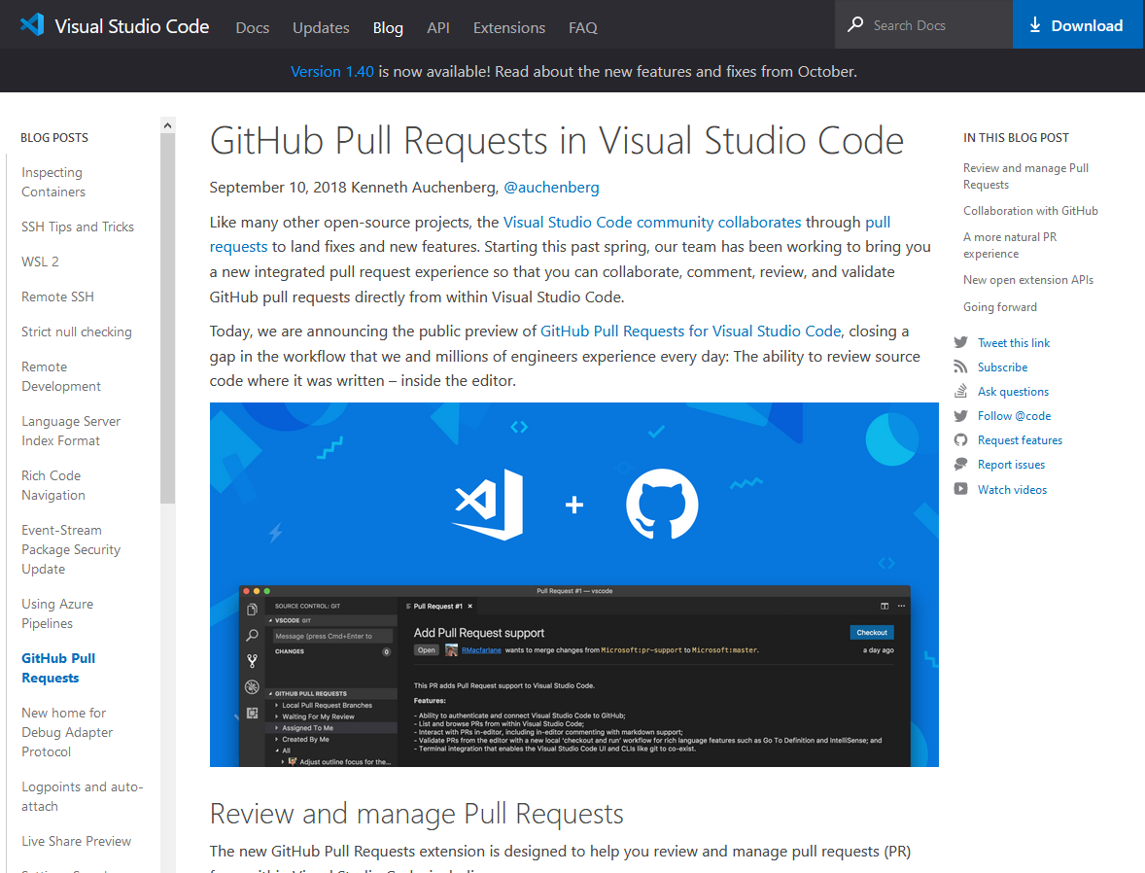Click the download arrow icon
This screenshot has height=873, width=1145.
(1034, 25)
